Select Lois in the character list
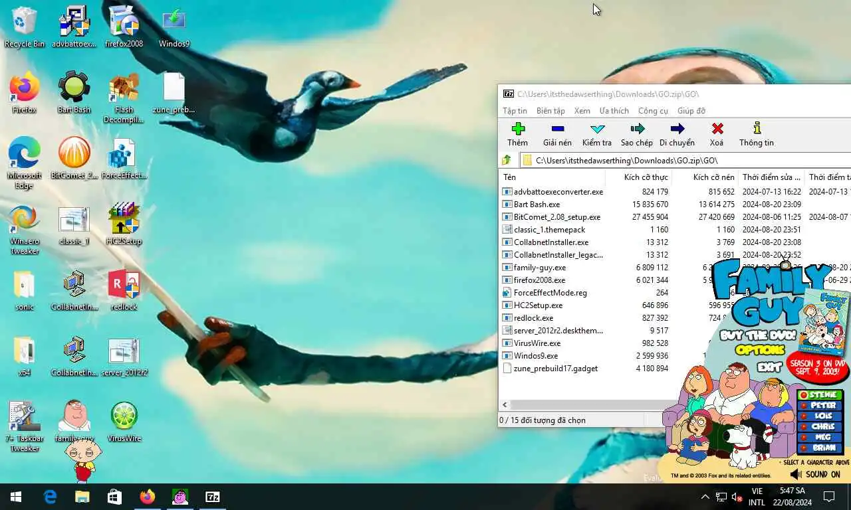This screenshot has width=851, height=510. point(820,416)
